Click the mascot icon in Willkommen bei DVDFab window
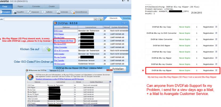Viewport: 221px width, 107px height. click(30, 77)
